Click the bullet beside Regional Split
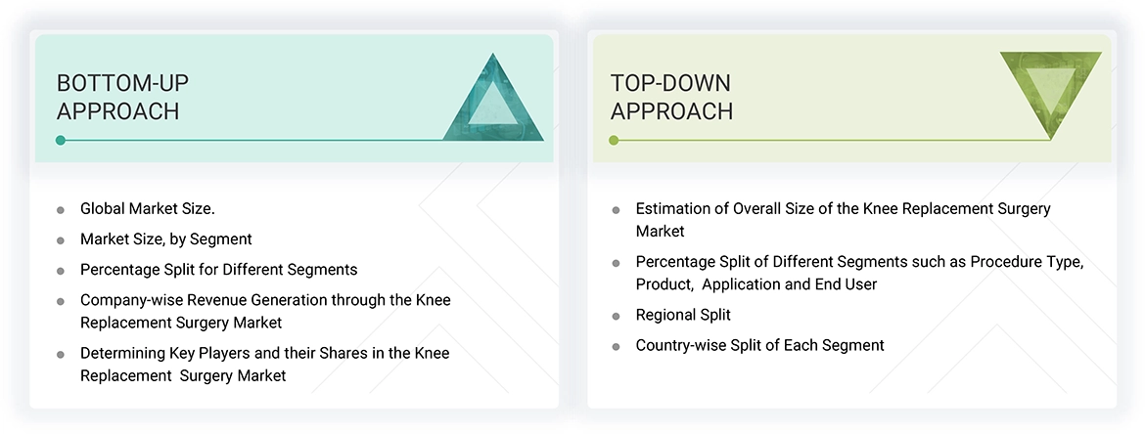The image size is (1145, 434). click(x=616, y=316)
